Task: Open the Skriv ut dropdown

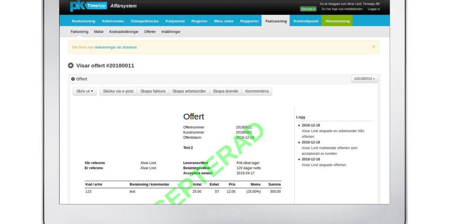Action: click(85, 91)
